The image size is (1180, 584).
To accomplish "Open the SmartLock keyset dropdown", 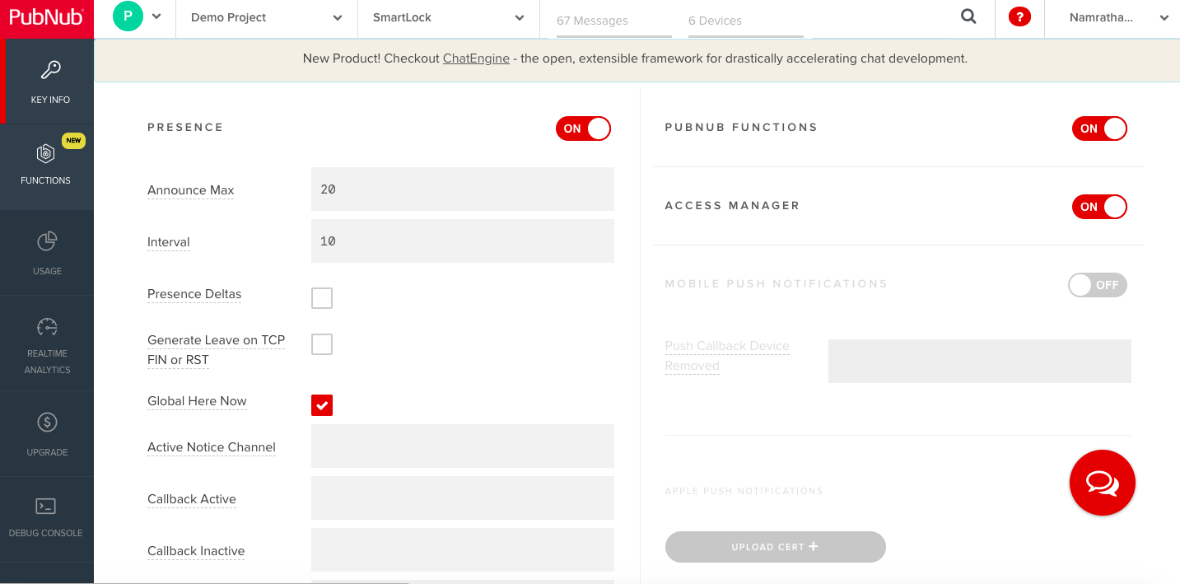I will tap(448, 18).
